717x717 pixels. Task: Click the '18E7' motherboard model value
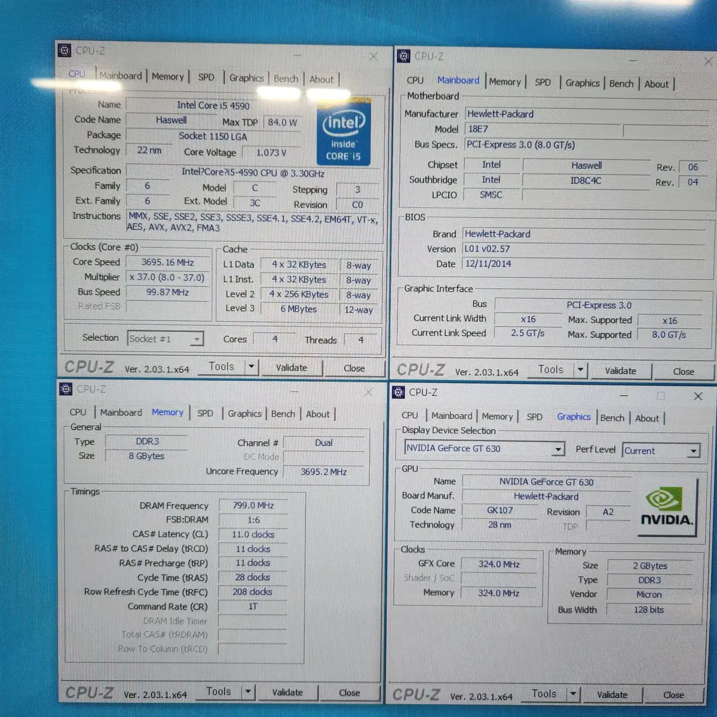[x=543, y=129]
